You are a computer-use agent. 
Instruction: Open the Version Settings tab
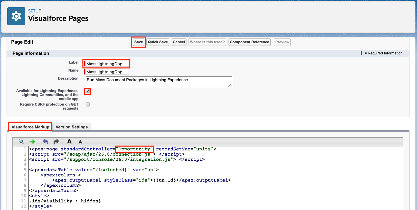[72, 127]
